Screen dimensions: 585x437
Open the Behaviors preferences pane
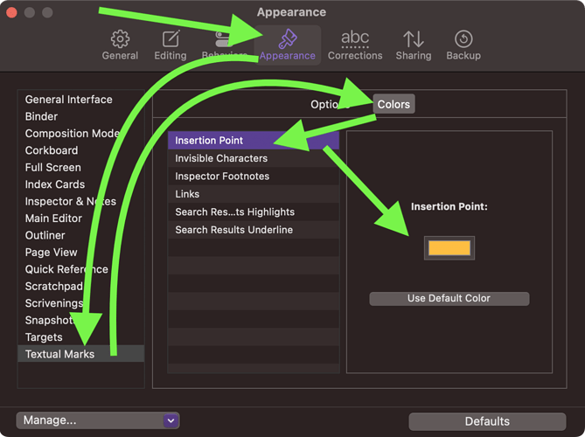pos(224,45)
